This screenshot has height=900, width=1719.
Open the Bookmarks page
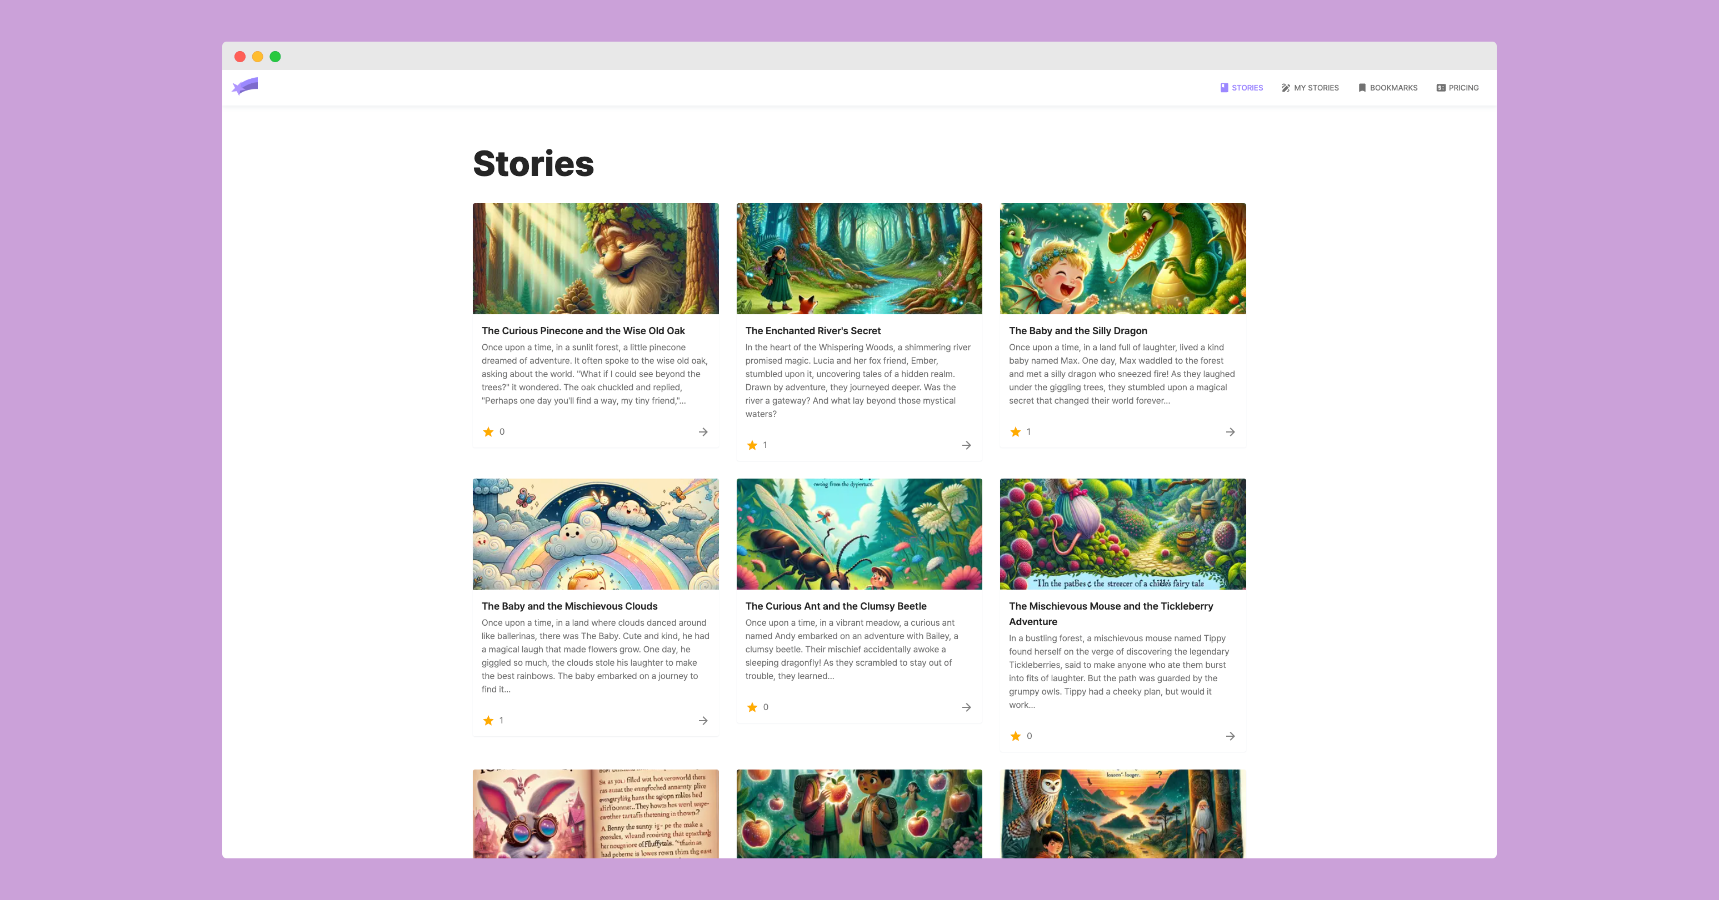tap(1387, 88)
